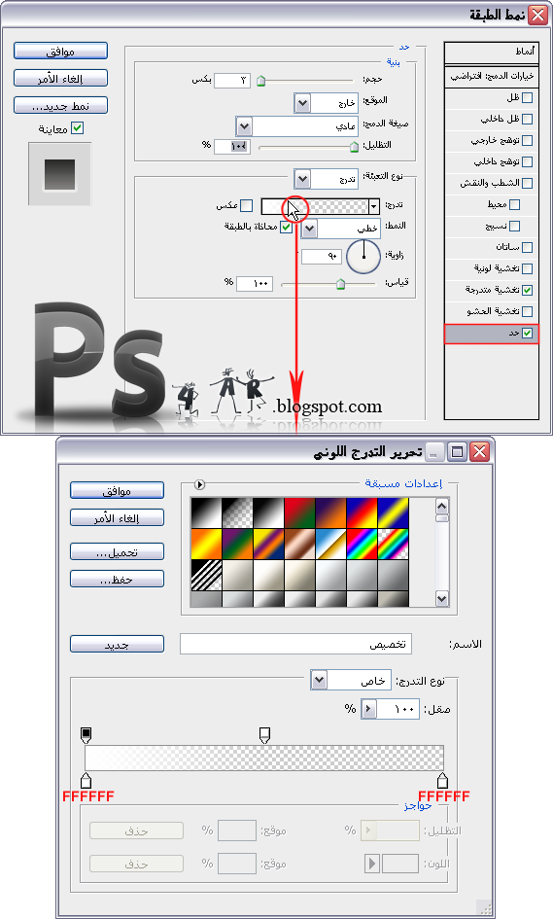Open أنماط (Styles) section in Layer Style list
Image resolution: width=553 pixels, height=919 pixels.
492,53
